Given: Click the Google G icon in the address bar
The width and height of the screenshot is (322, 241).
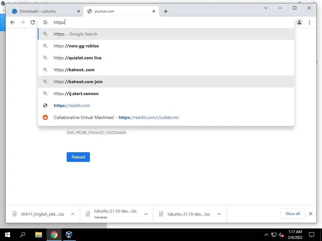Looking at the screenshot, I should tap(45, 22).
